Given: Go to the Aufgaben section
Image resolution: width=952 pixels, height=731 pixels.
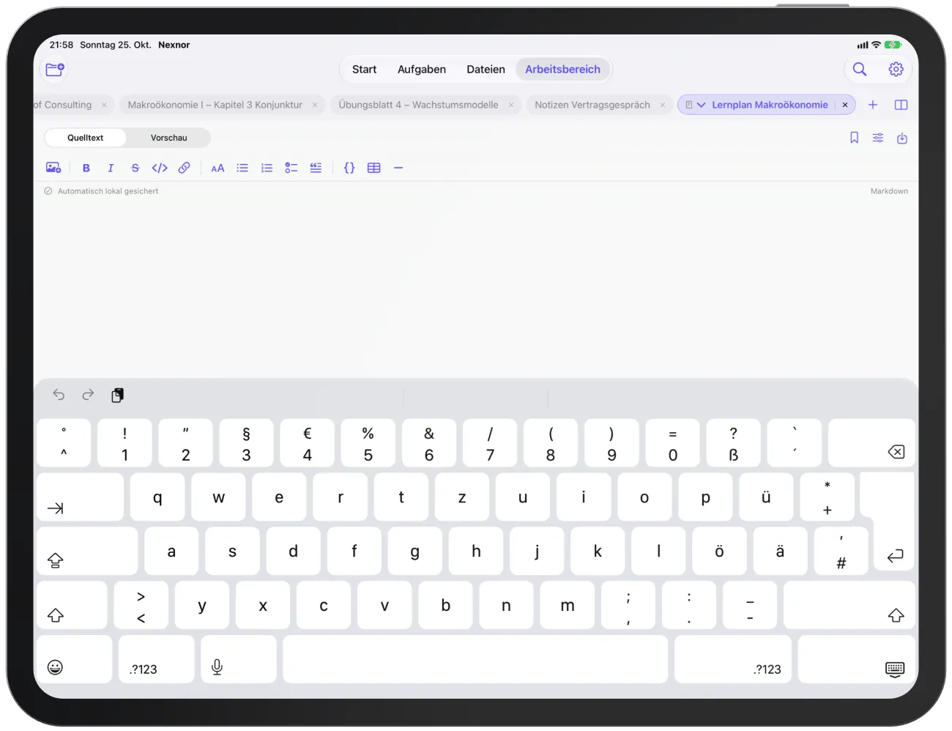Looking at the screenshot, I should point(422,70).
